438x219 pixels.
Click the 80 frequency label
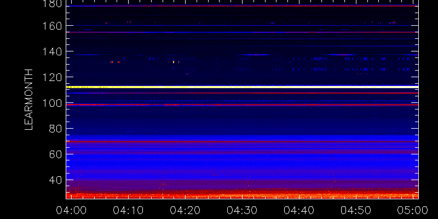pos(55,129)
